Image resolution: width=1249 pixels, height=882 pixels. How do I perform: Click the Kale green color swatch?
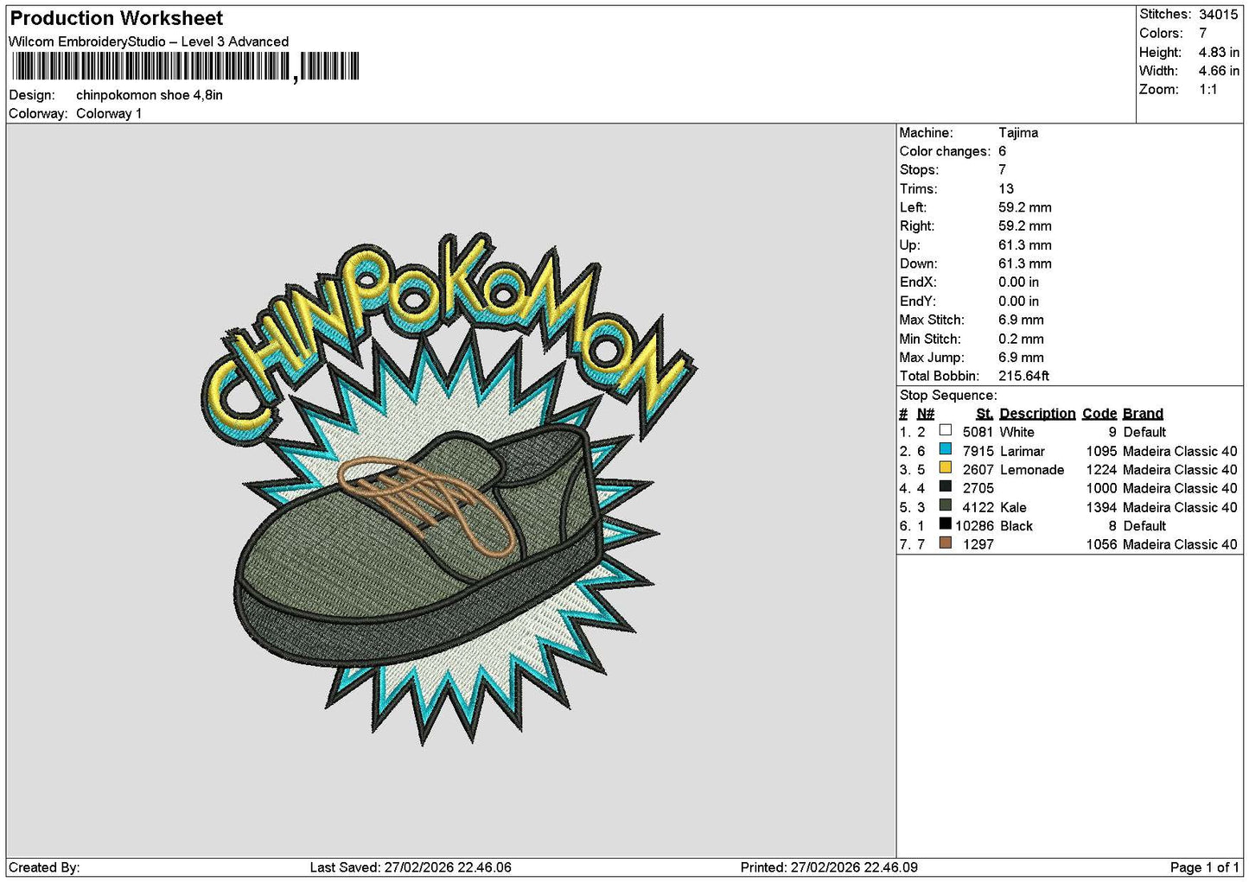pyautogui.click(x=945, y=506)
